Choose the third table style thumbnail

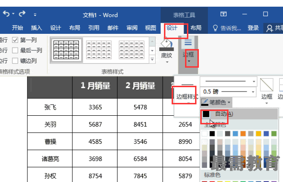pyautogui.click(x=131, y=50)
